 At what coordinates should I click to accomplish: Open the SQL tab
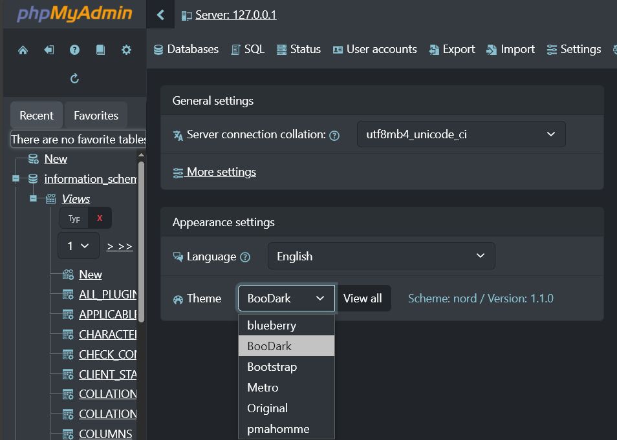(x=248, y=50)
